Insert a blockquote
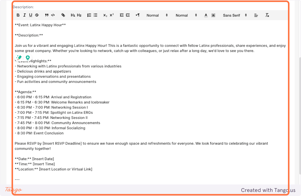This screenshot has height=196, width=301. [47, 15]
